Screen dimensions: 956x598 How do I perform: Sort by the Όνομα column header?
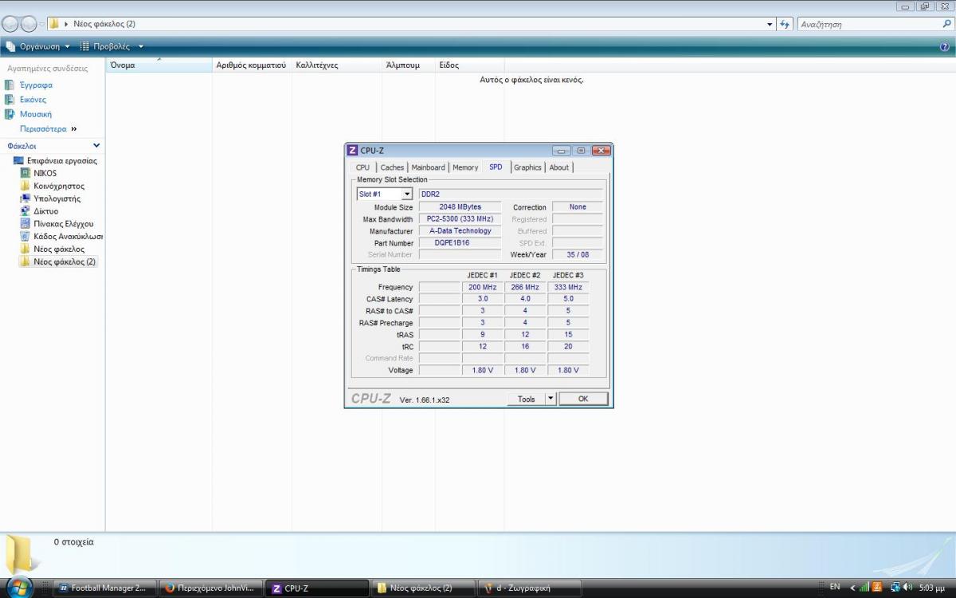[x=159, y=65]
